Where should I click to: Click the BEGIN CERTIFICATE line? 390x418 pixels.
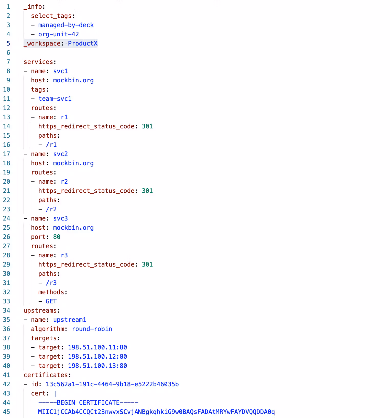click(x=88, y=403)
